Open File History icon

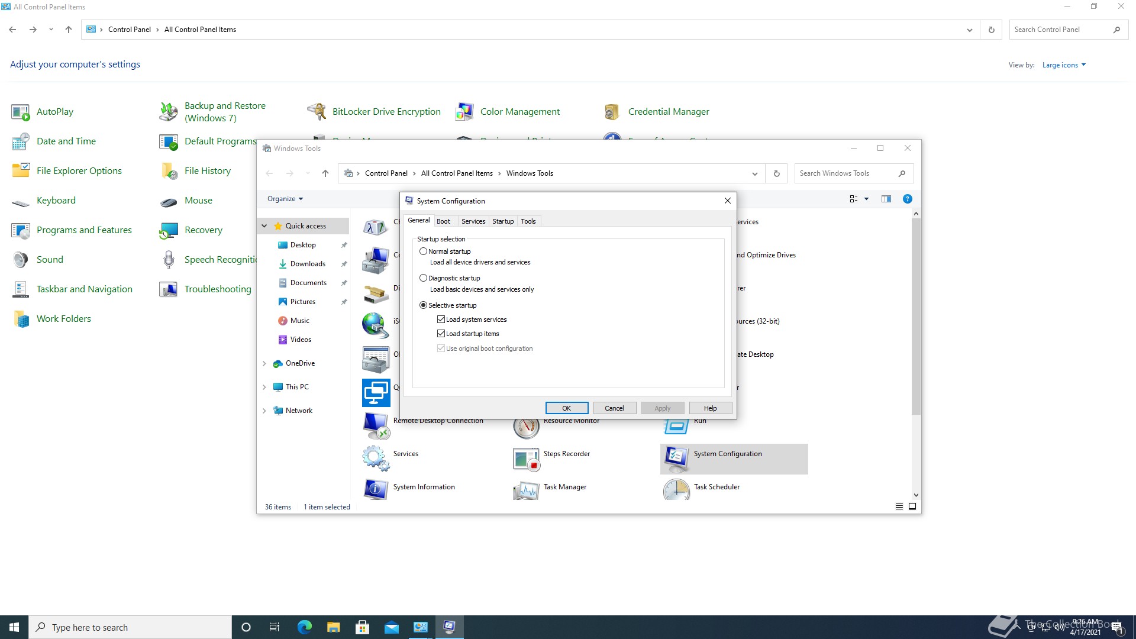click(169, 171)
